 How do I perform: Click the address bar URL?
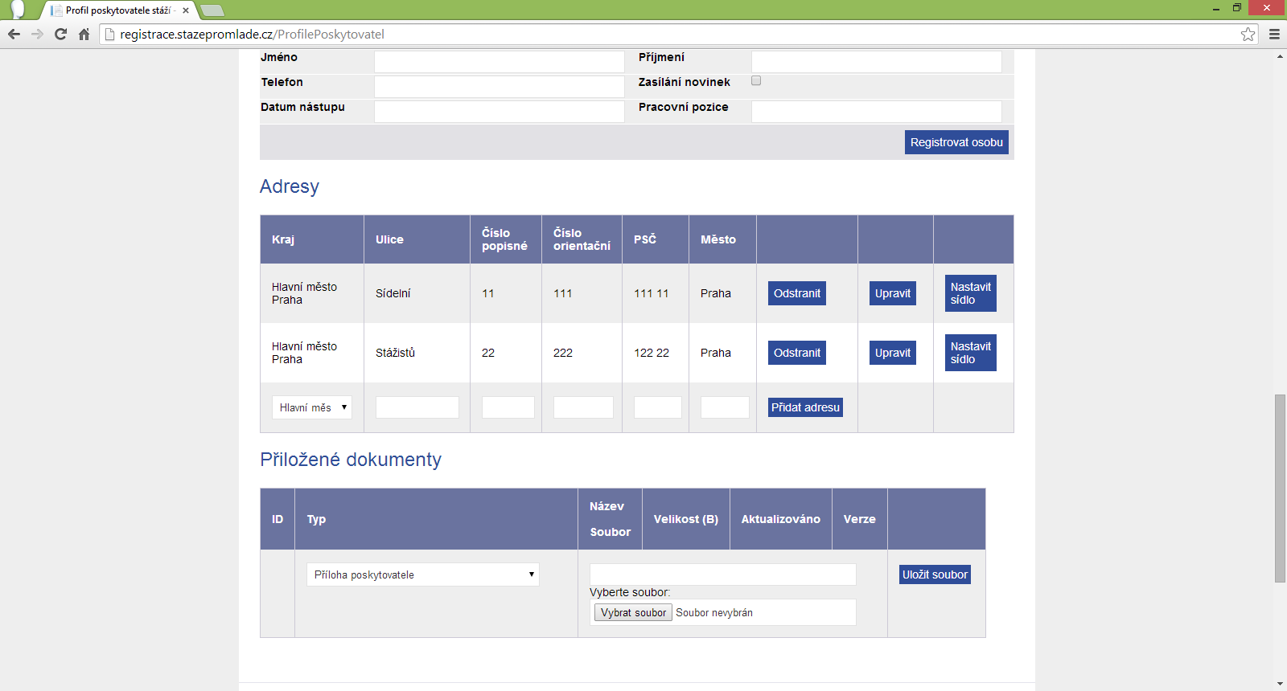[252, 34]
